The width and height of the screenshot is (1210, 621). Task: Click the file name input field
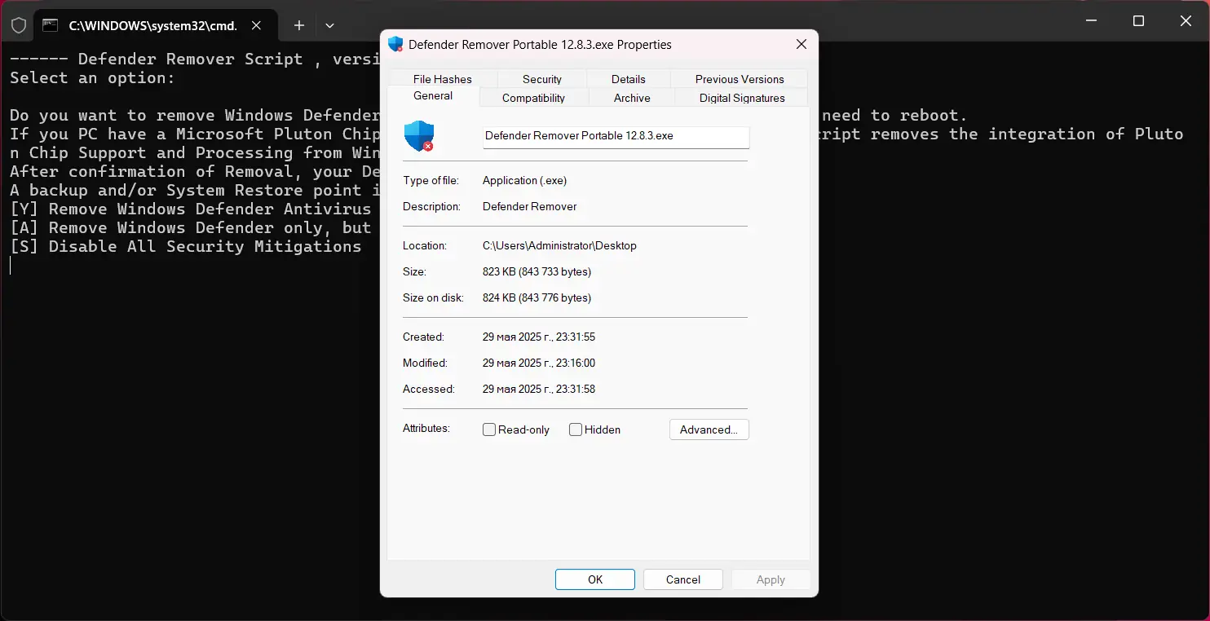pos(616,137)
